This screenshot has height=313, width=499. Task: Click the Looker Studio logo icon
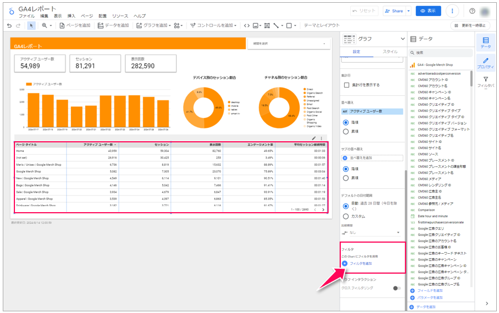point(12,11)
